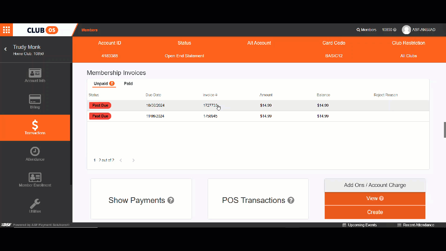Switch to the Paid invoices tab
This screenshot has height=251, width=446.
128,84
